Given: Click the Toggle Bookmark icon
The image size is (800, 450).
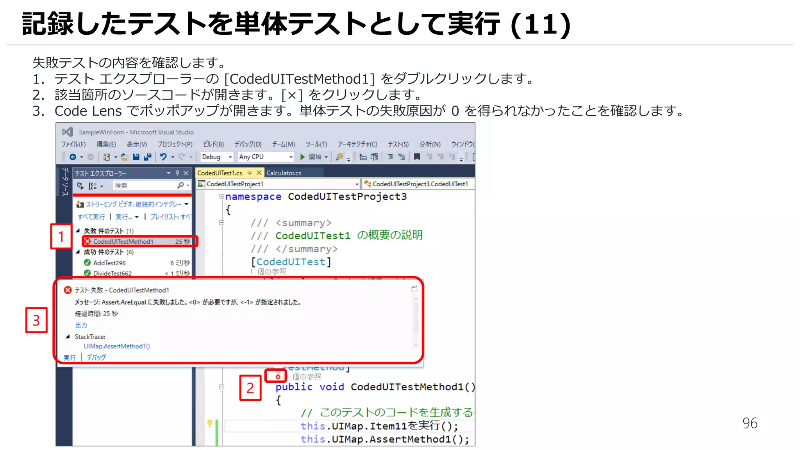Looking at the screenshot, I should coord(417,157).
